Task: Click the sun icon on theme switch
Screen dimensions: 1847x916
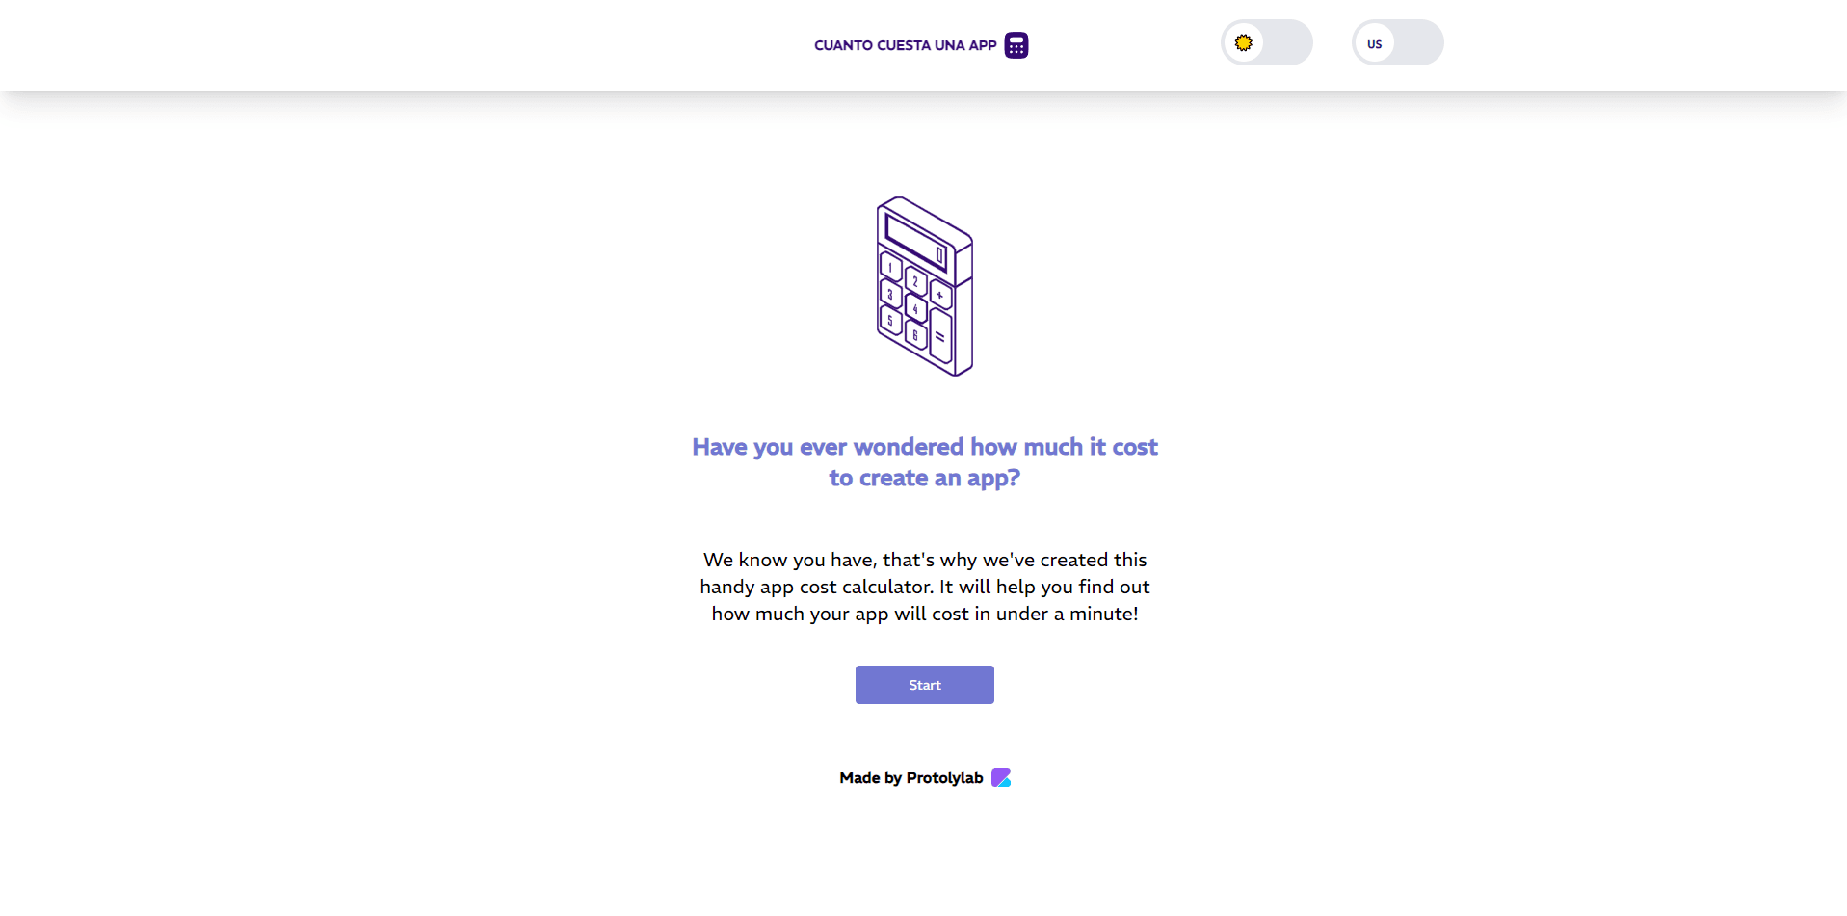Action: 1244,43
